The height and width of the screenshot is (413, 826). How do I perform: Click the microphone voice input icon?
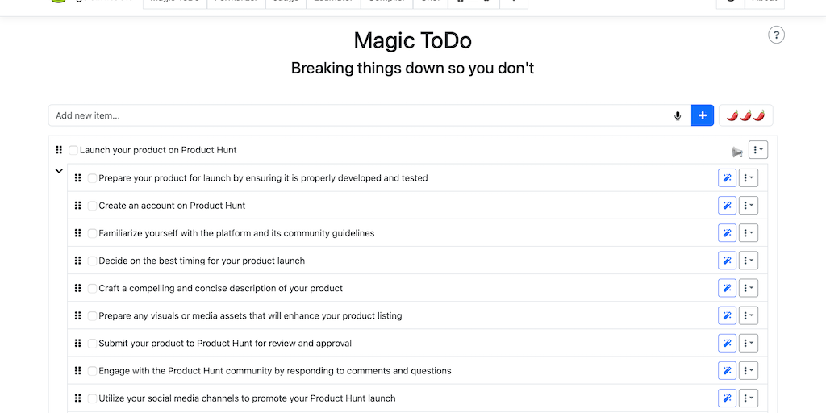678,115
